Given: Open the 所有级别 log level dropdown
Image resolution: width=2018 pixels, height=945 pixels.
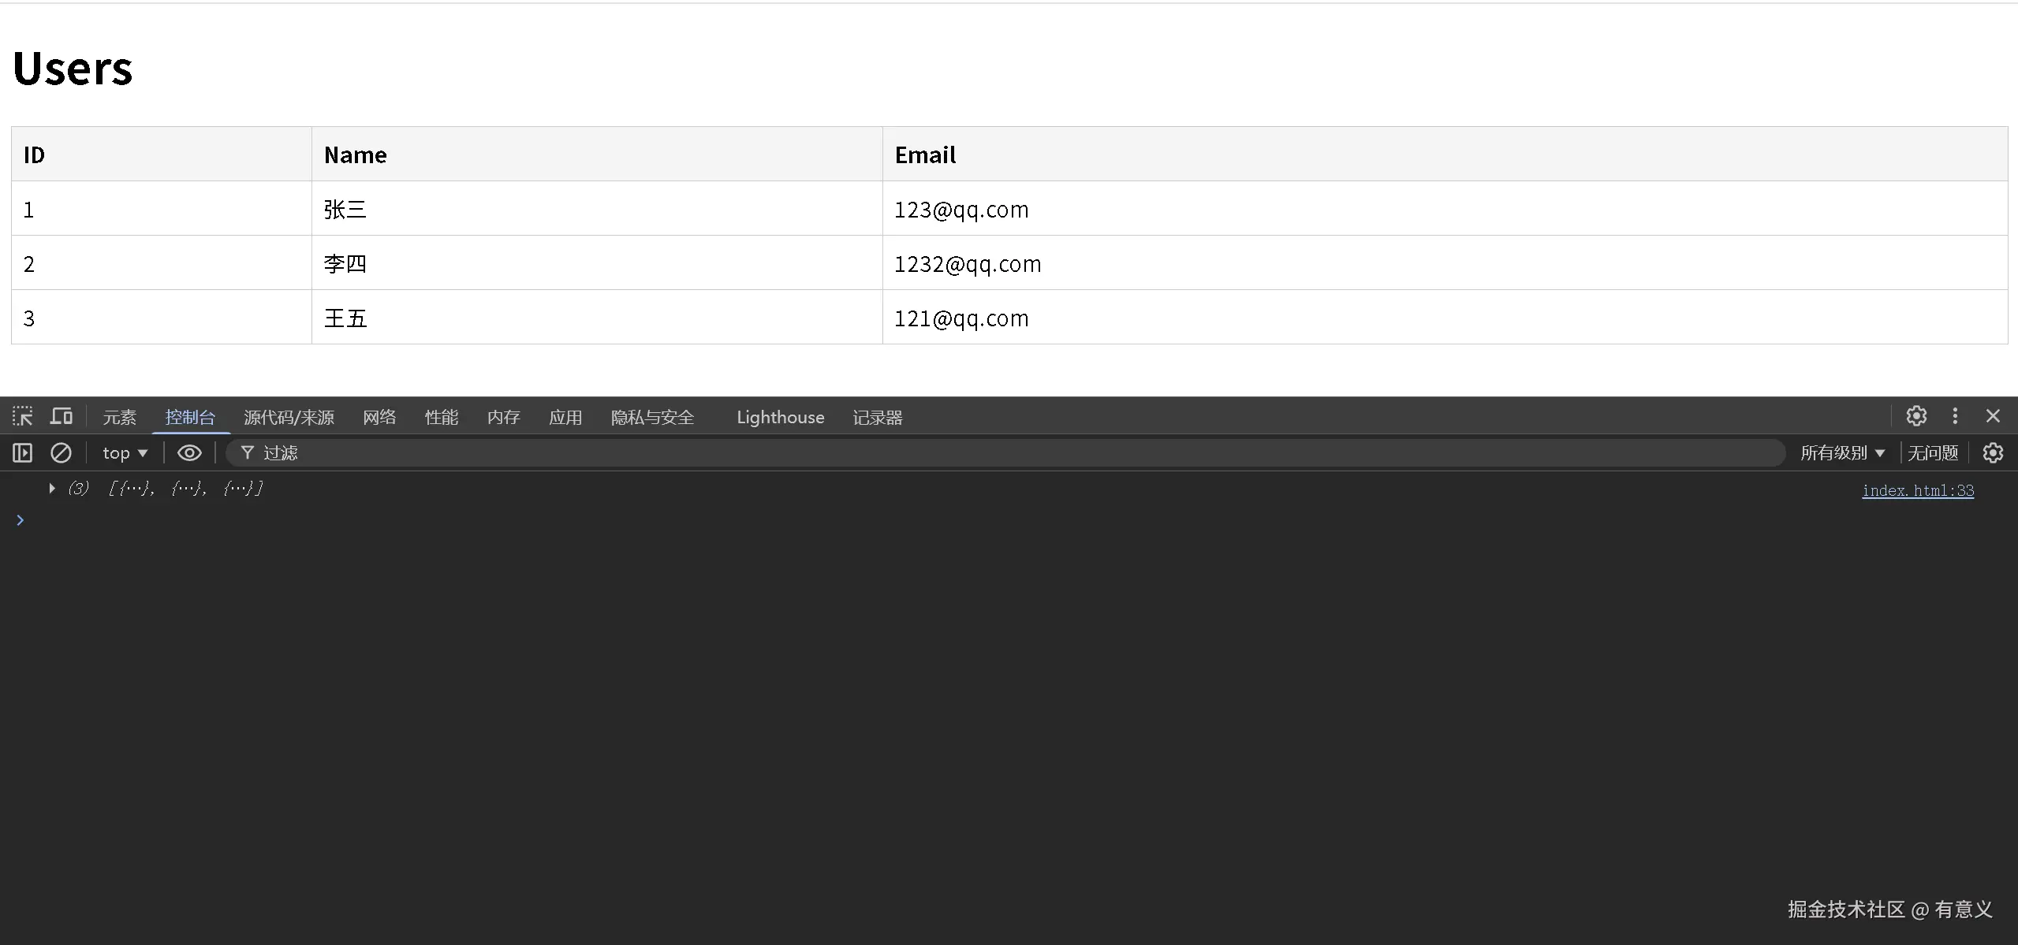Looking at the screenshot, I should [x=1842, y=453].
